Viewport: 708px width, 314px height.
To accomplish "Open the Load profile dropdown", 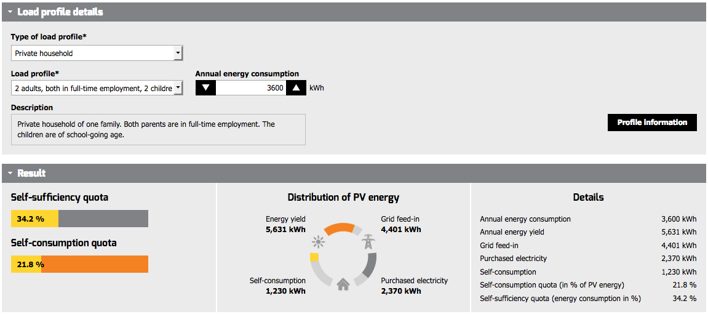I will tap(97, 88).
